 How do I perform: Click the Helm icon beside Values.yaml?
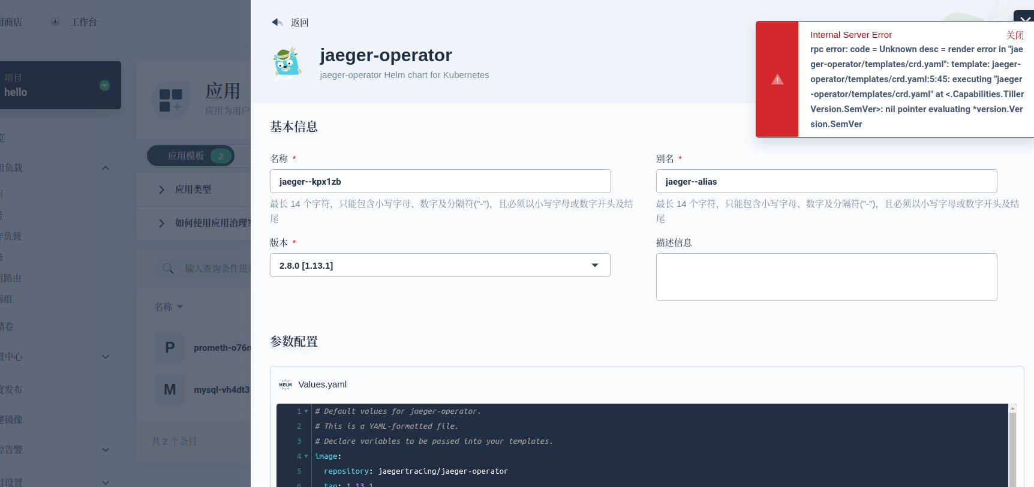[285, 384]
